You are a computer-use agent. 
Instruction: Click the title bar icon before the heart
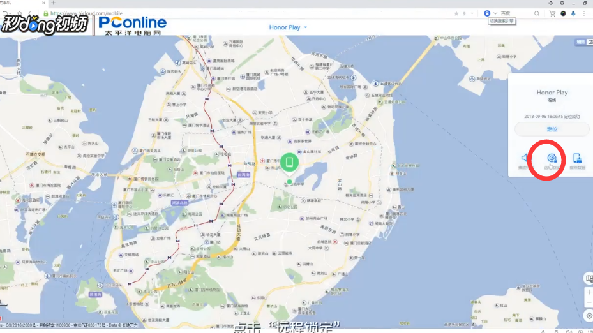[551, 3]
